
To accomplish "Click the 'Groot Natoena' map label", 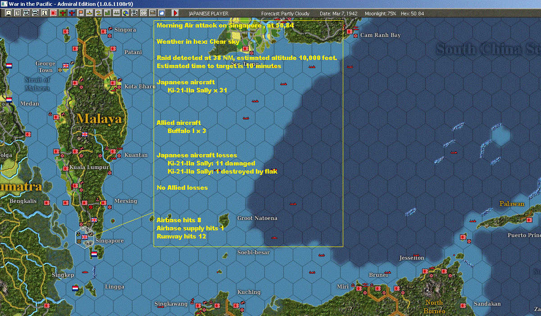I will point(258,218).
